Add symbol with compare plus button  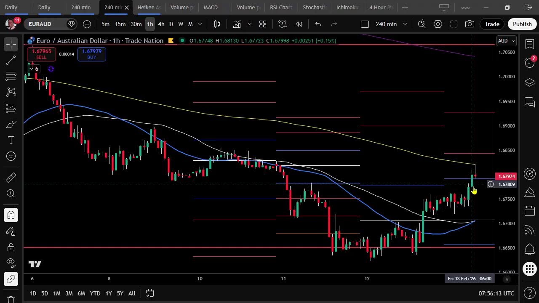[87, 24]
